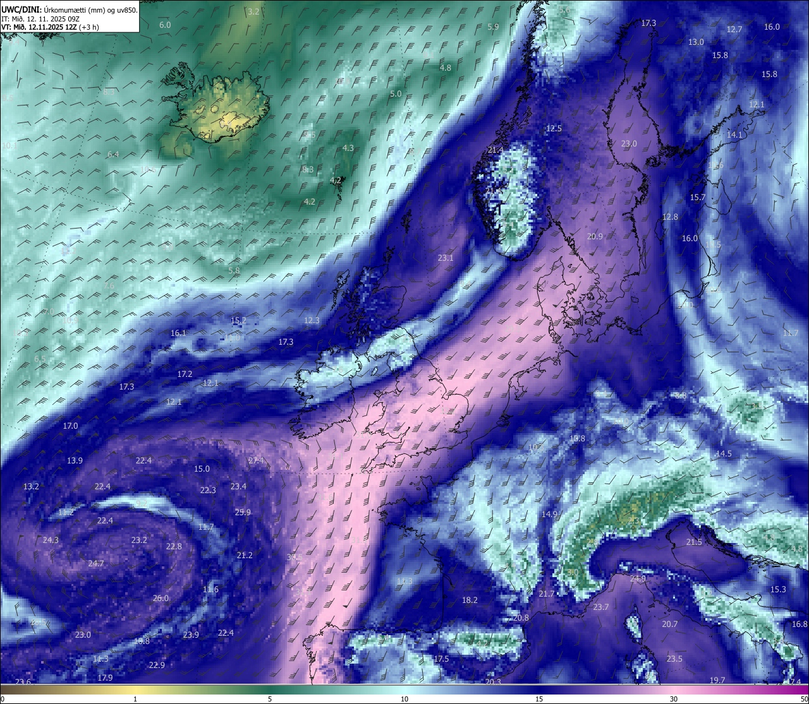Click the 16.8 value label
This screenshot has width=809, height=704.
pyautogui.click(x=800, y=624)
